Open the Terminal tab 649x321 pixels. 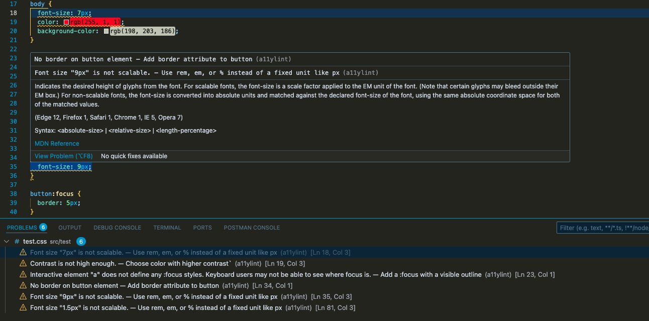coord(167,228)
